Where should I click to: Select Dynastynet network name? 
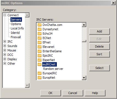click(x=50, y=29)
